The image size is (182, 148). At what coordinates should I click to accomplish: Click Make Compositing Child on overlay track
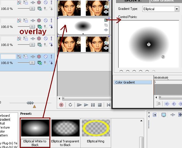point(51,27)
